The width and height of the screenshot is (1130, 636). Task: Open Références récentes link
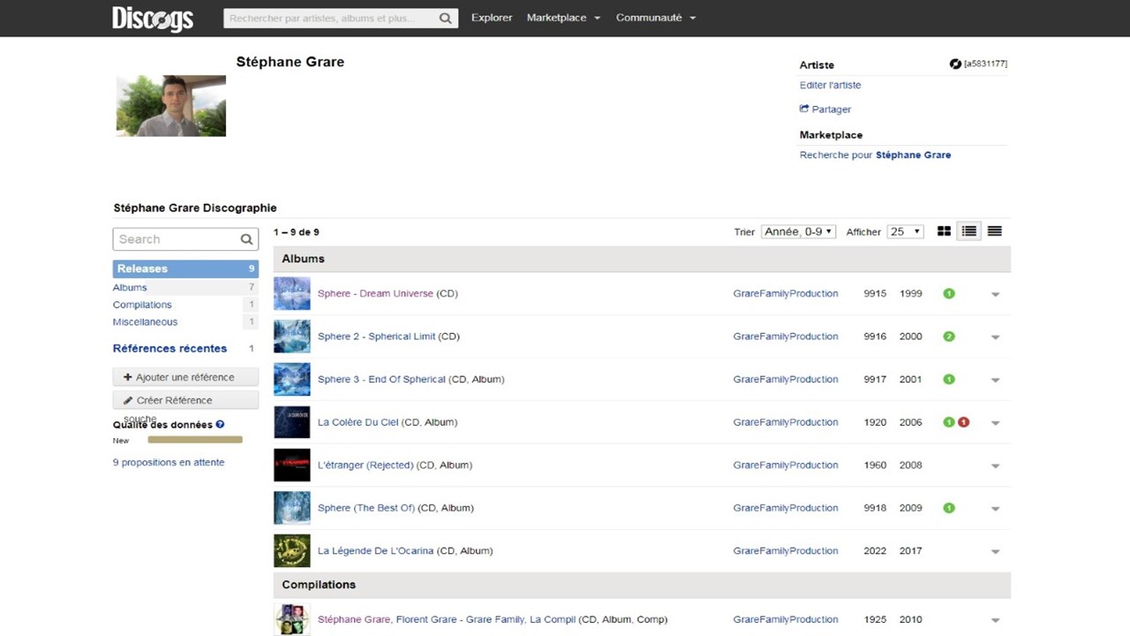pyautogui.click(x=169, y=348)
